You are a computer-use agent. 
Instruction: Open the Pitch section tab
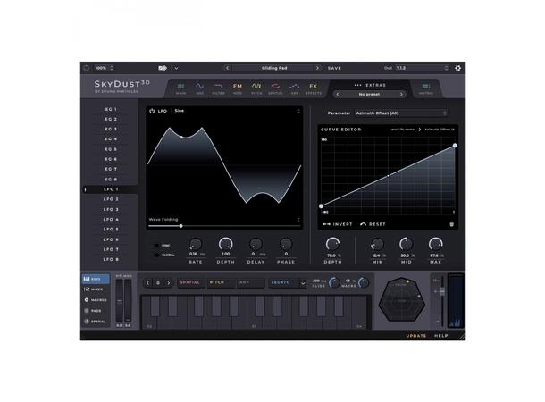click(256, 88)
